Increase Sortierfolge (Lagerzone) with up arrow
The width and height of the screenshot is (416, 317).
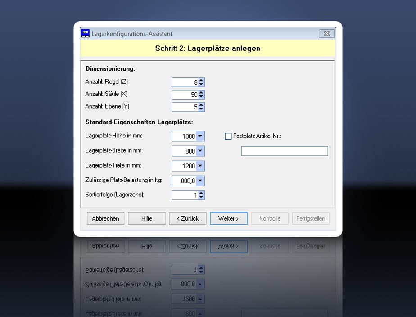tap(201, 193)
